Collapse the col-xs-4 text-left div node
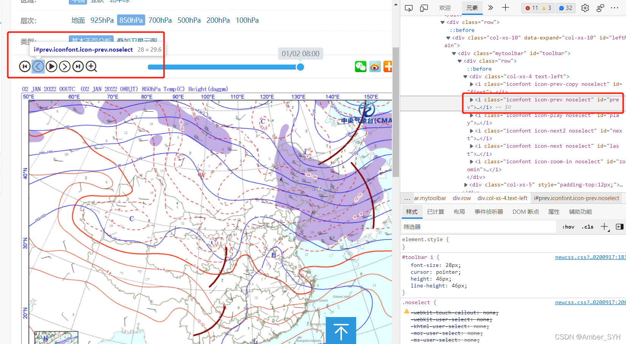 465,77
